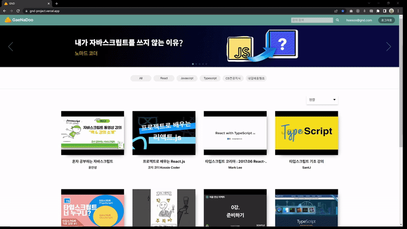Select the first carousel indicator dot

click(x=193, y=64)
